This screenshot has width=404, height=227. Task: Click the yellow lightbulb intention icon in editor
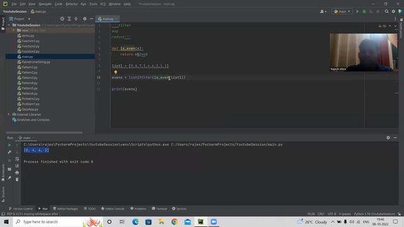click(x=116, y=73)
